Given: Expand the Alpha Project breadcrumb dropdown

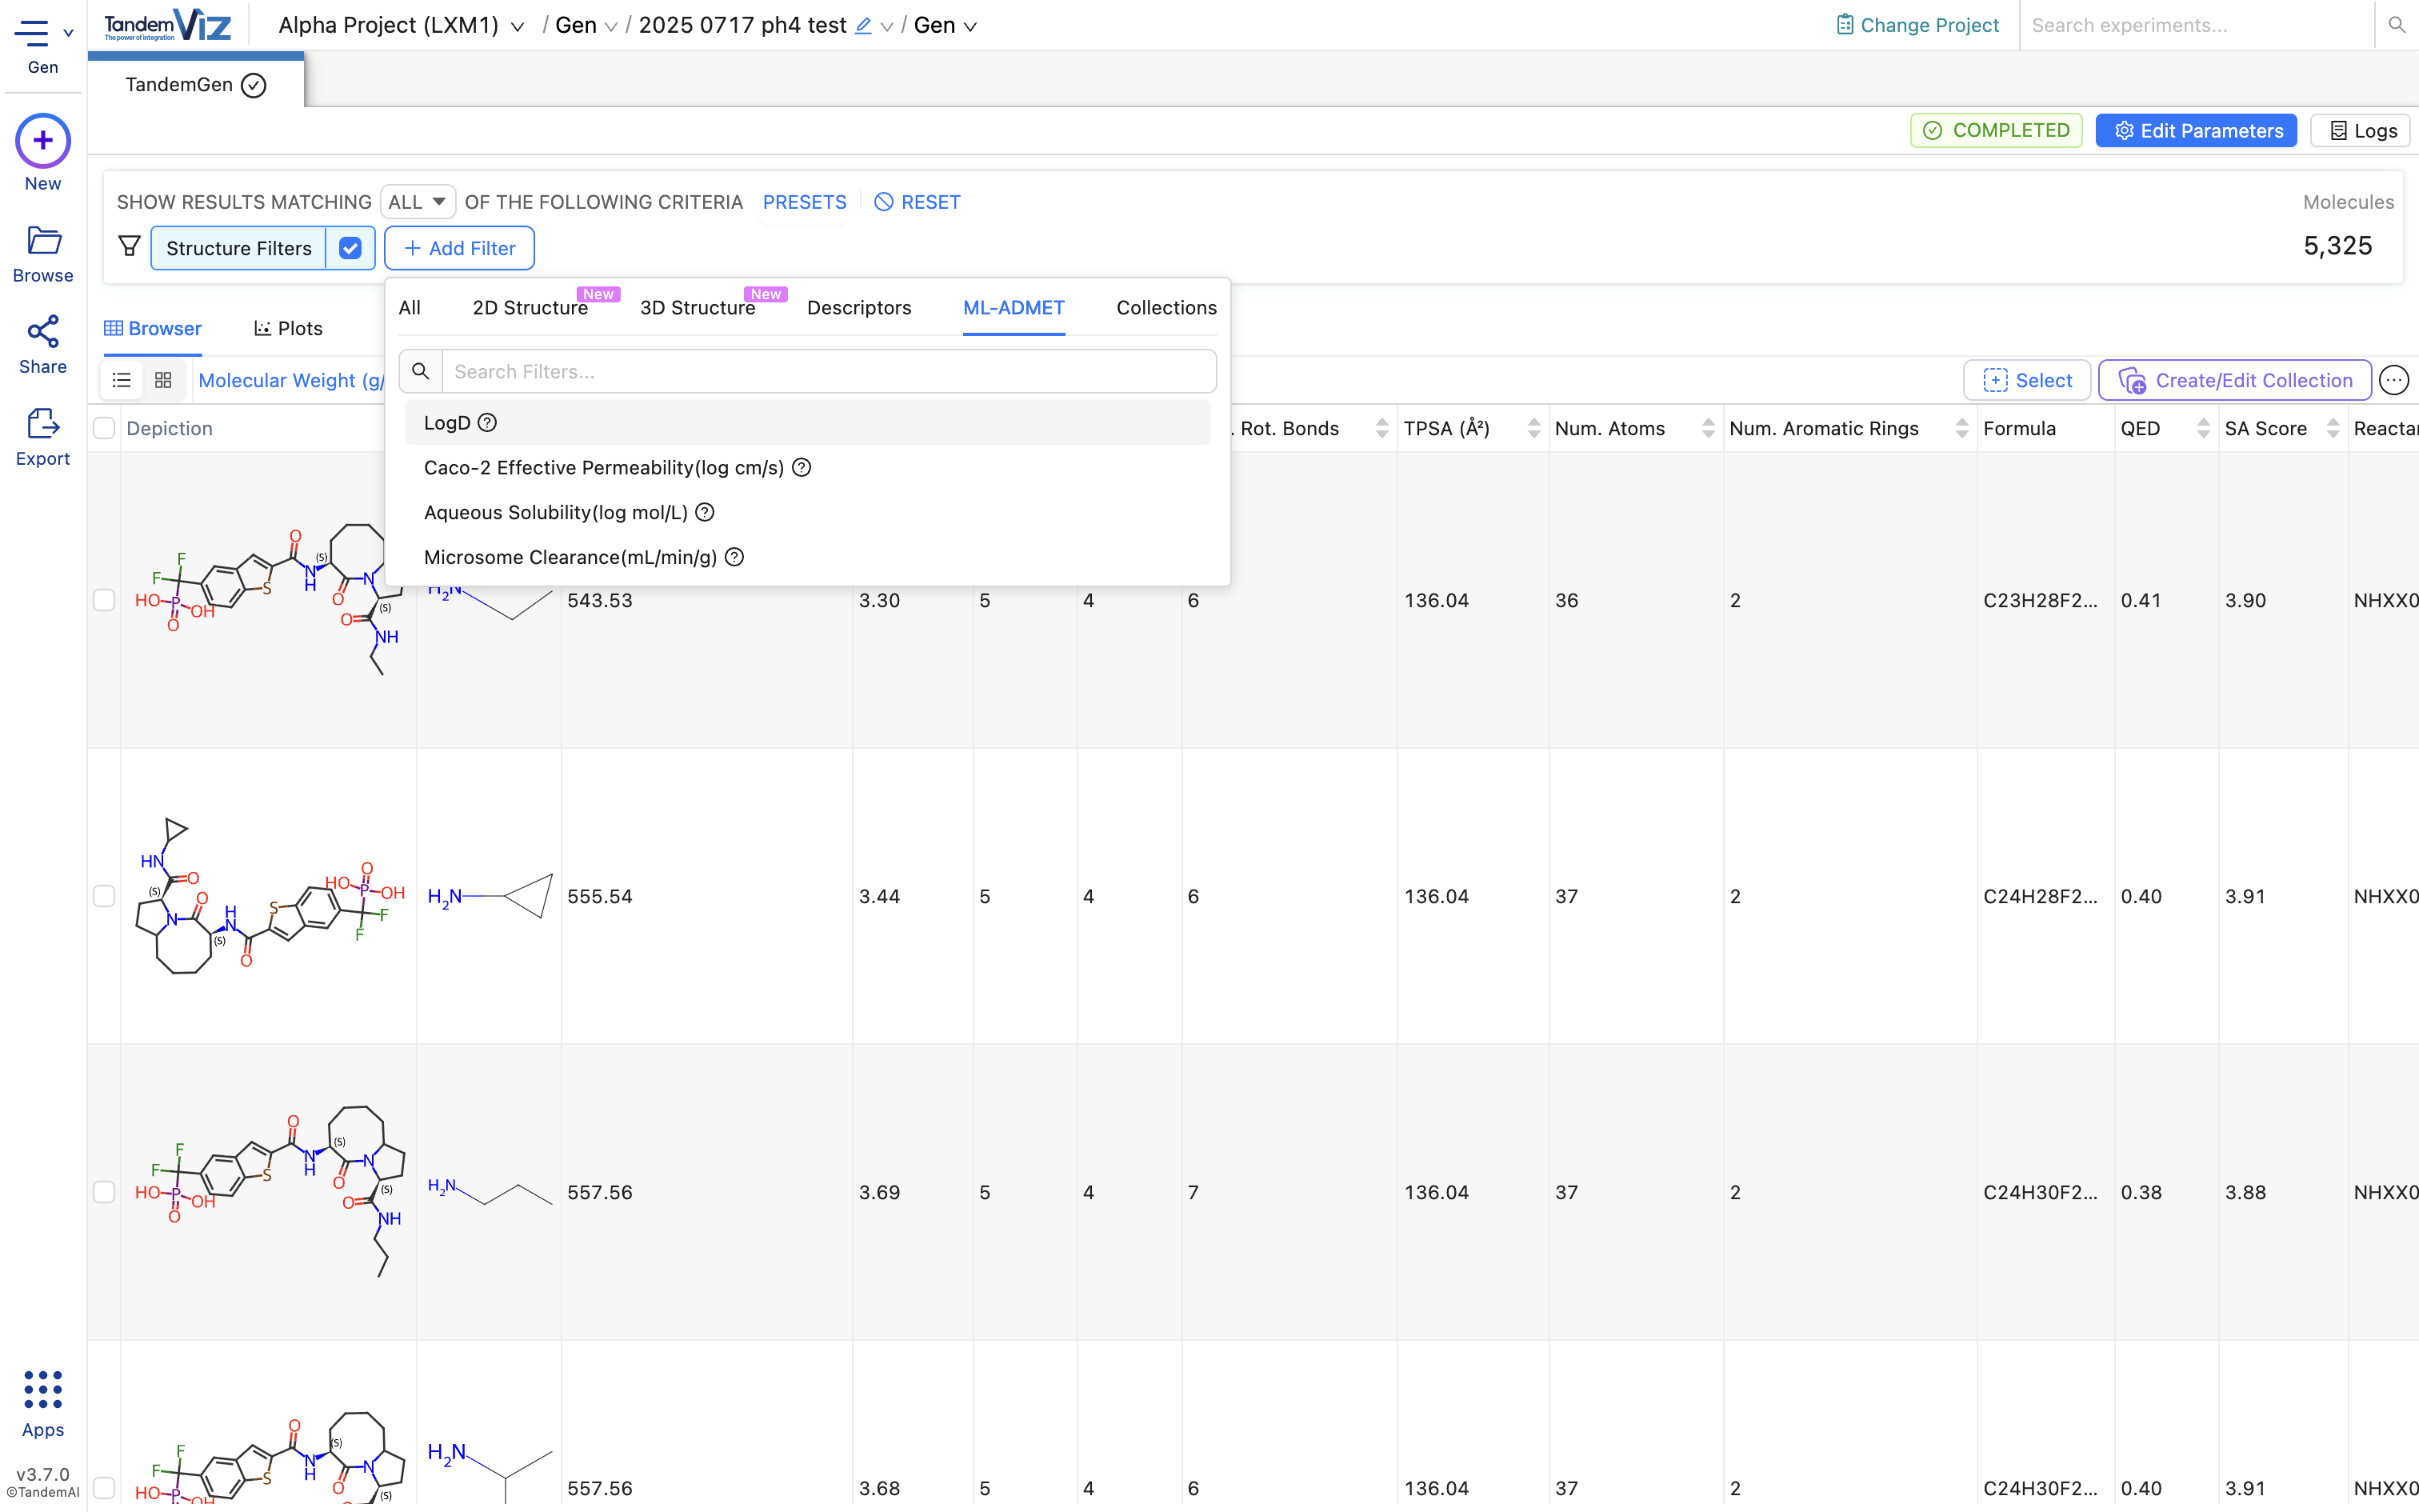Looking at the screenshot, I should [518, 26].
